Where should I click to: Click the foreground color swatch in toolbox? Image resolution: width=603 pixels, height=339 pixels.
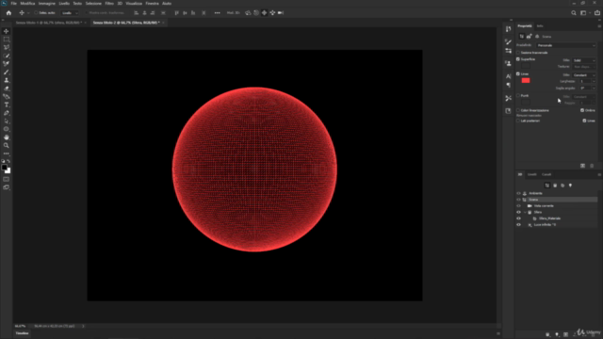(5, 168)
